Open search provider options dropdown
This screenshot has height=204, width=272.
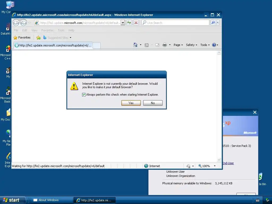[x=218, y=23]
